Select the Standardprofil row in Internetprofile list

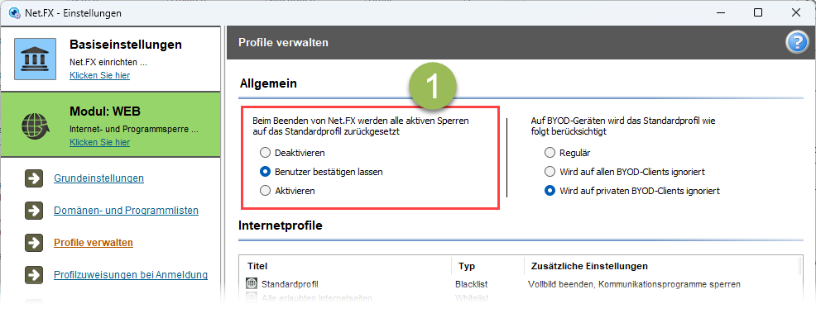point(521,284)
